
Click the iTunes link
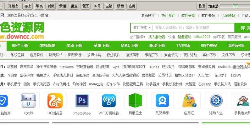[154, 67]
